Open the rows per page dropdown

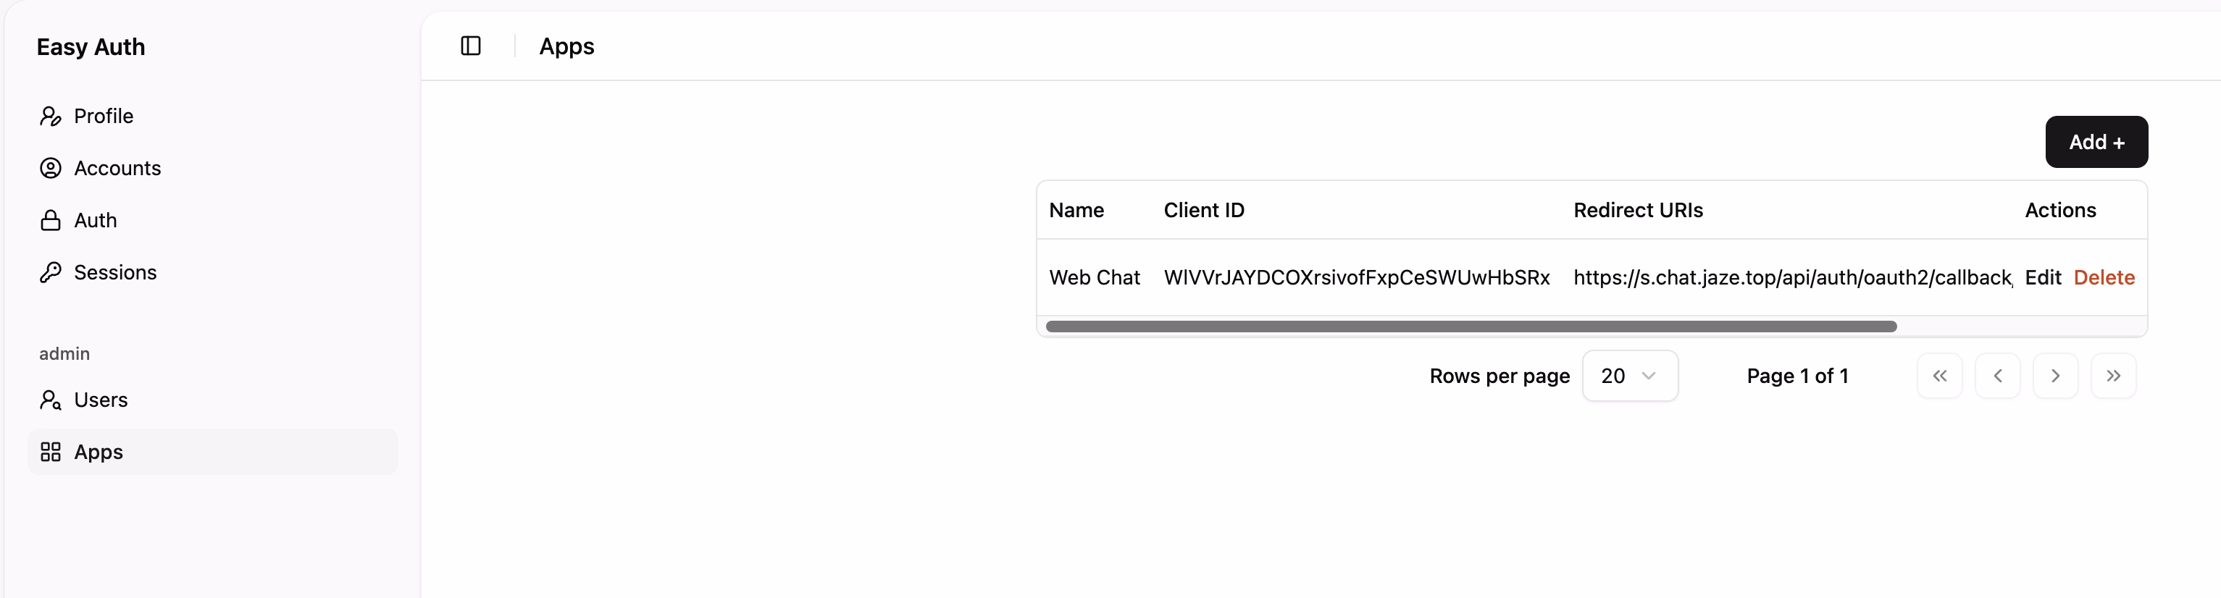(1628, 376)
